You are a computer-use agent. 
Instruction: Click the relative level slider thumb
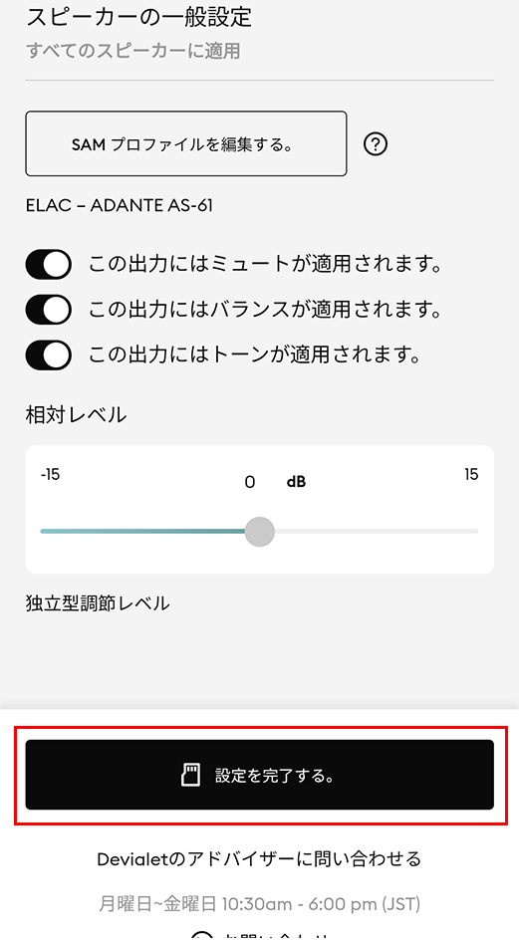click(260, 532)
